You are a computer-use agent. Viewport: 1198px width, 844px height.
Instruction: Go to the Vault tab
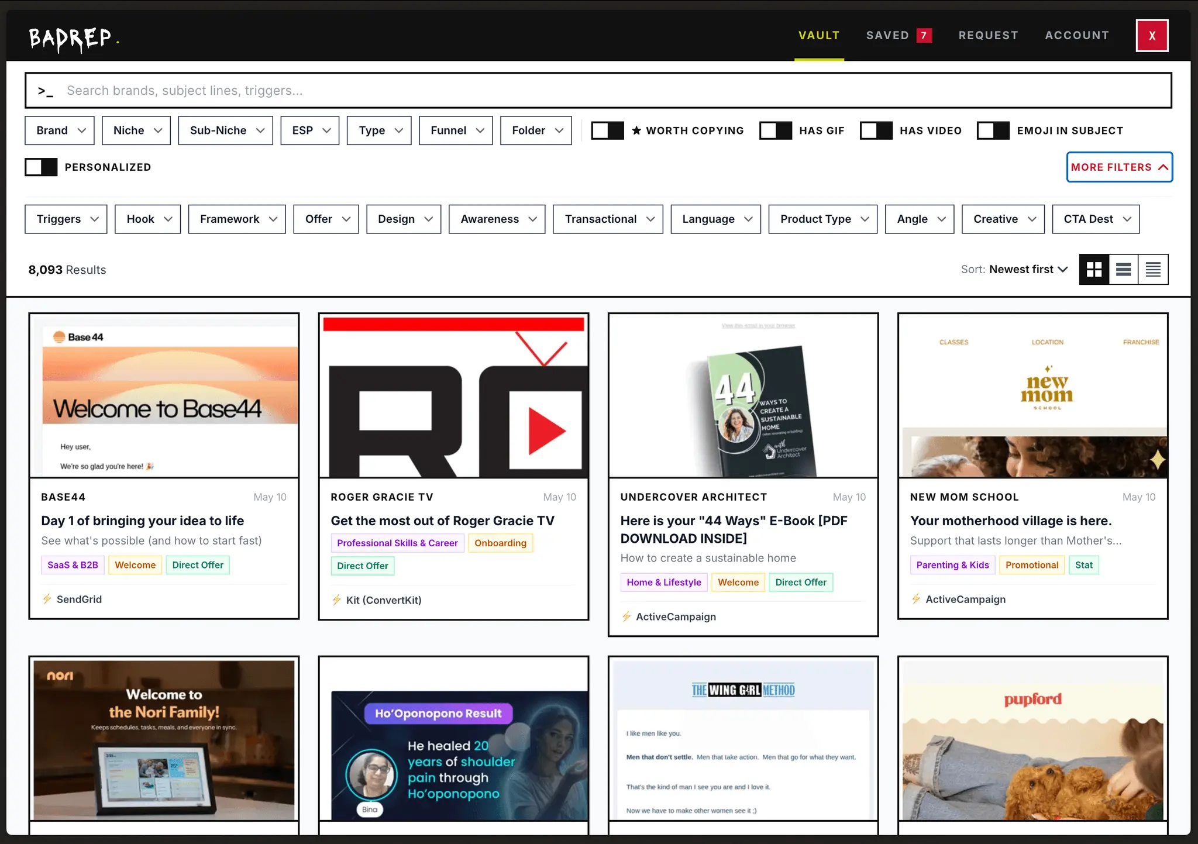819,35
